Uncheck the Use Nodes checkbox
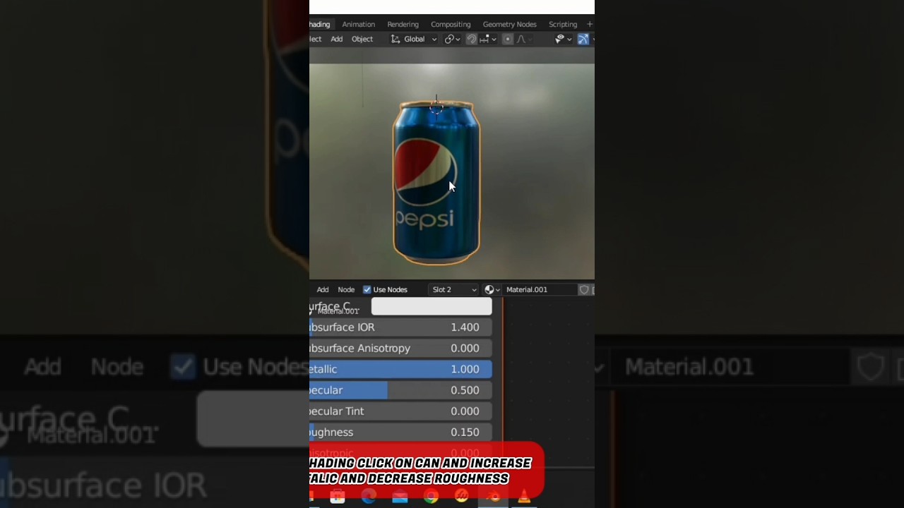The height and width of the screenshot is (508, 904). (367, 289)
